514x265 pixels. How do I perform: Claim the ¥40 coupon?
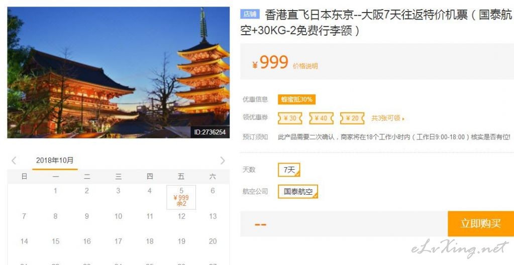click(321, 118)
